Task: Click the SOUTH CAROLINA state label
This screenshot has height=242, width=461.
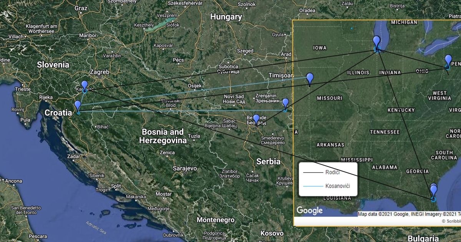Action: [x=444, y=155]
